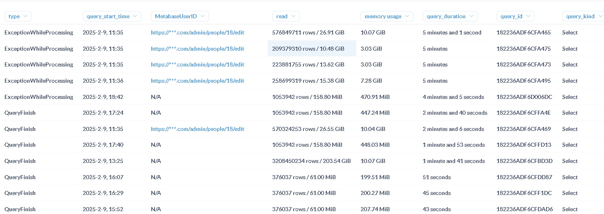Click the 4 minutes and 5 seconds duration
This screenshot has width=604, height=214.
coord(453,97)
